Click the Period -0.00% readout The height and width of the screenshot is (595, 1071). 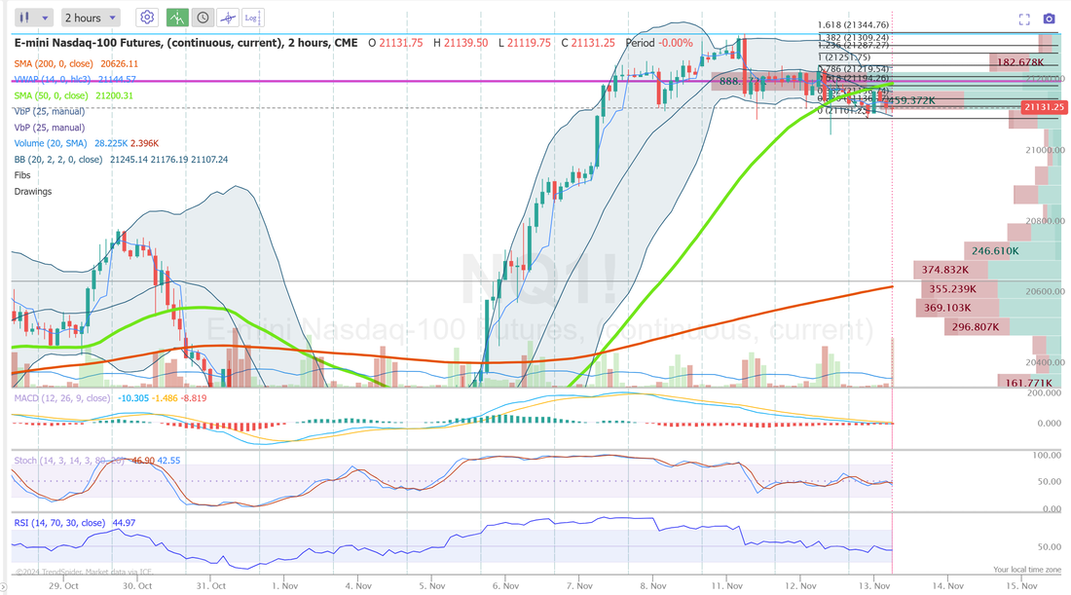coord(659,42)
